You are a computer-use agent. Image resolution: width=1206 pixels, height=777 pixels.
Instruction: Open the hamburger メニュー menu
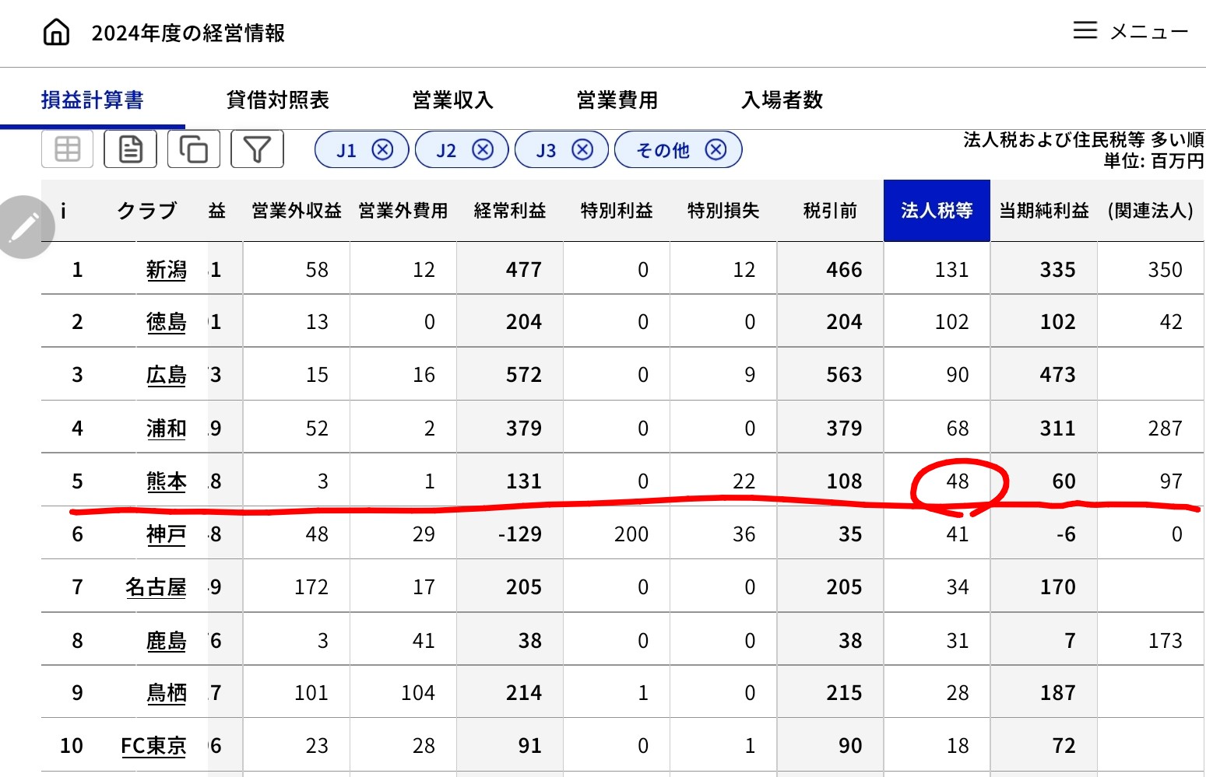point(1130,31)
